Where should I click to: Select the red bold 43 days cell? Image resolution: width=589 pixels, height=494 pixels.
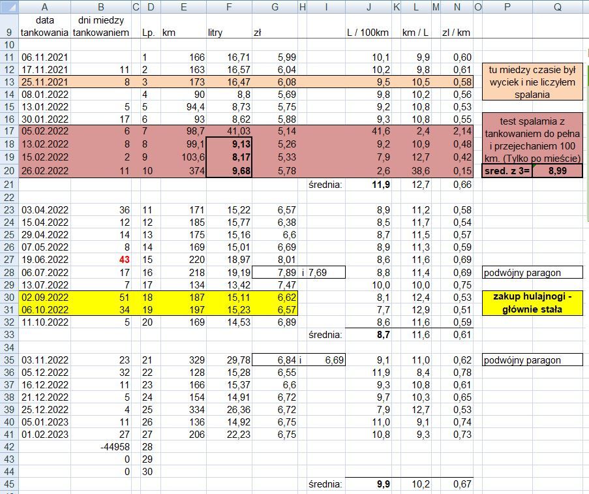pos(101,260)
